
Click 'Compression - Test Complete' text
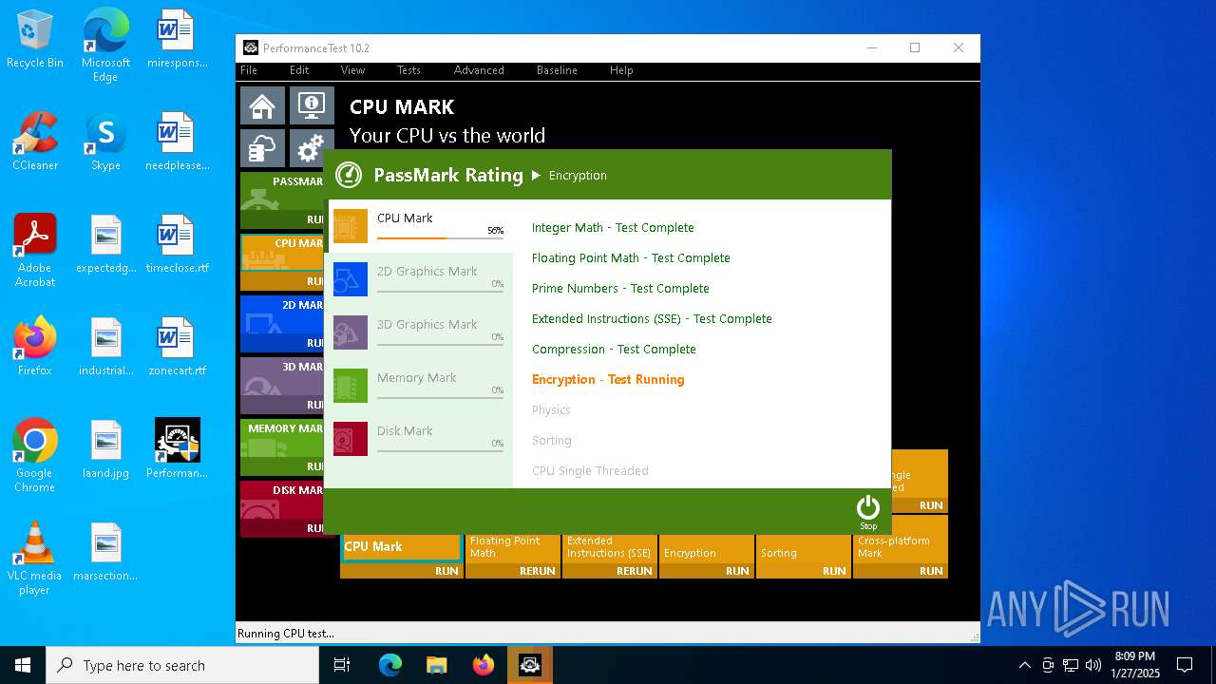click(x=614, y=349)
